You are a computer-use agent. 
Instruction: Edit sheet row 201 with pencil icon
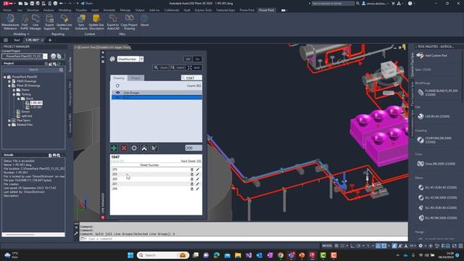coord(197,184)
